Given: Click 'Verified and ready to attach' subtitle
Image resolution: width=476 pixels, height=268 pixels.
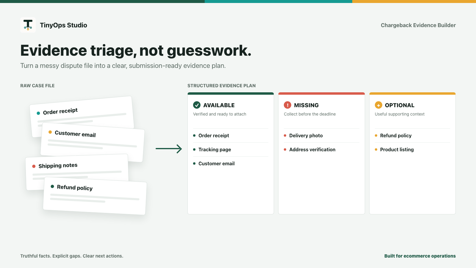Looking at the screenshot, I should pos(220,114).
